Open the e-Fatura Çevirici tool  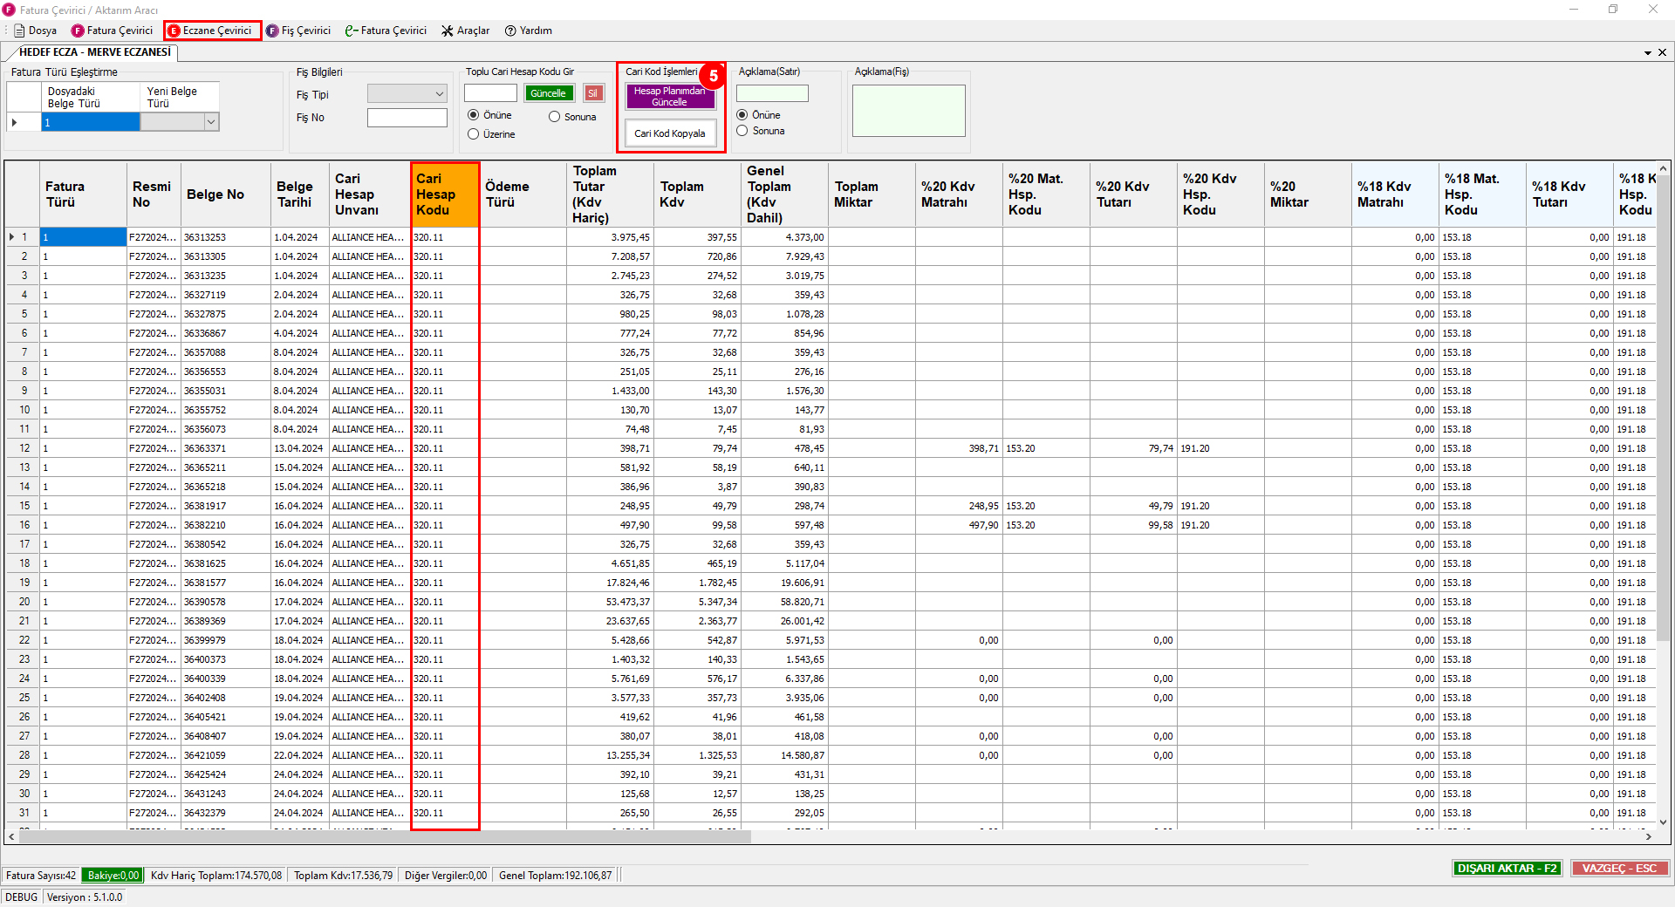pyautogui.click(x=386, y=31)
